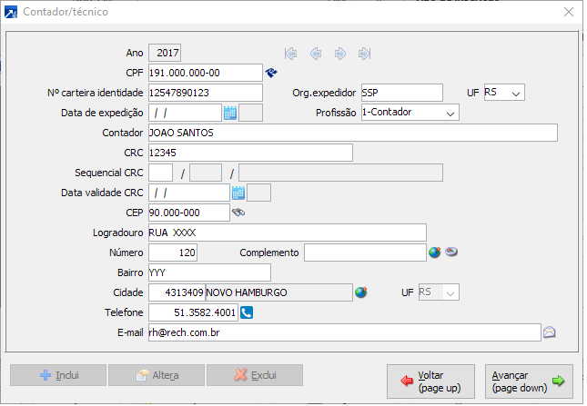
Task: Click the Data validade CRC date field
Action: point(189,193)
